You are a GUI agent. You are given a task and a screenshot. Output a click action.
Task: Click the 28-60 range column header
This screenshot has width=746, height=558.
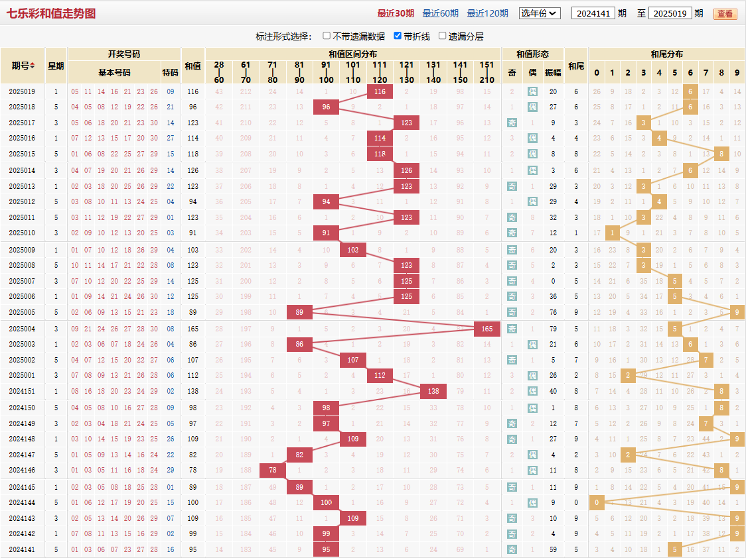pyautogui.click(x=219, y=72)
